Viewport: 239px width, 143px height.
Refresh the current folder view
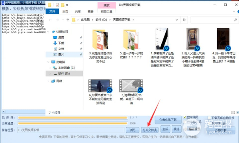click(184, 20)
